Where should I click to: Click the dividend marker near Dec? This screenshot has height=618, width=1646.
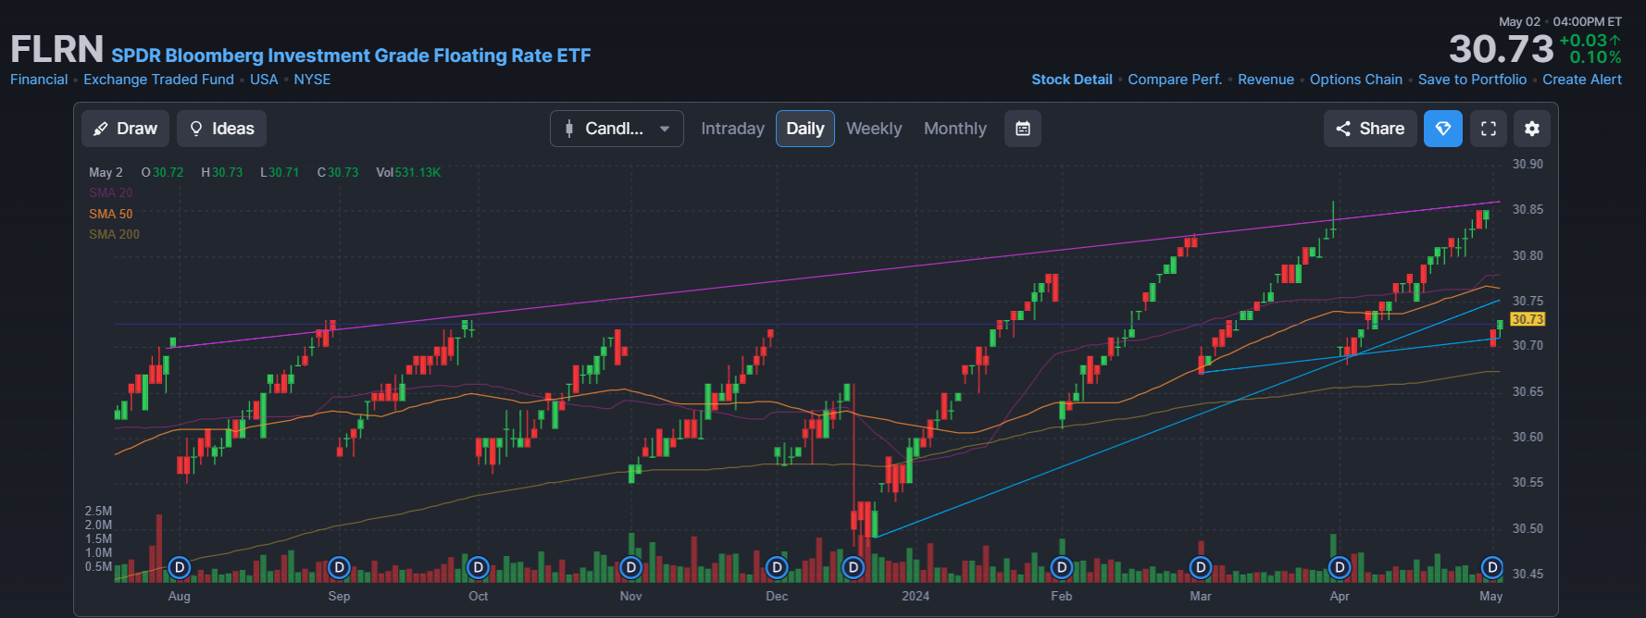click(x=777, y=567)
